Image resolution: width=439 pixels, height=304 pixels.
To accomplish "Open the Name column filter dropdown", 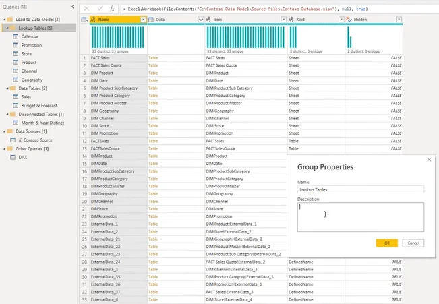I will click(x=143, y=20).
